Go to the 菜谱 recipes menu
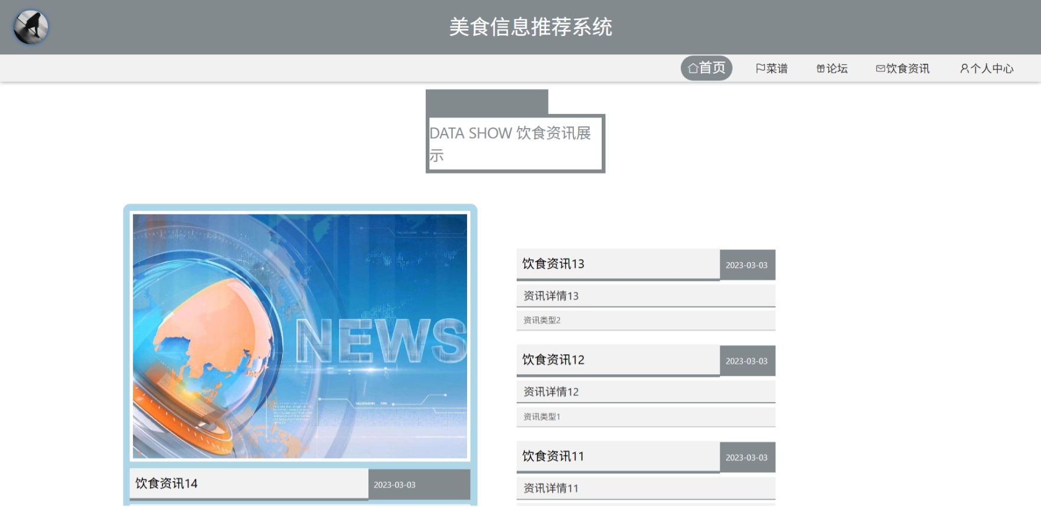The width and height of the screenshot is (1041, 507). click(772, 68)
